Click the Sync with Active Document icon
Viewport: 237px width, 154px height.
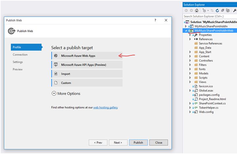tap(212, 11)
